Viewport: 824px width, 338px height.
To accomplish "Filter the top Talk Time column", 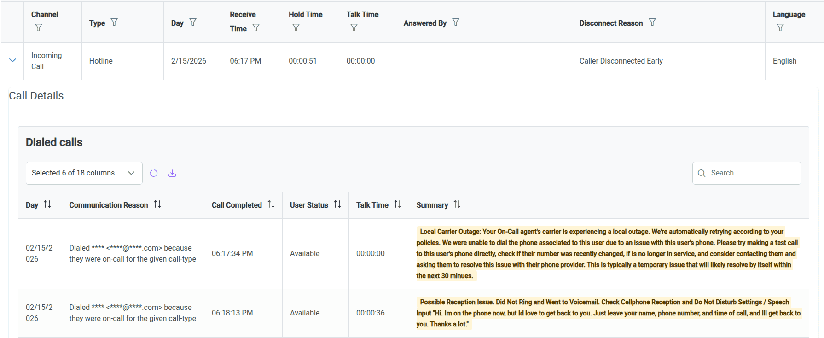I will click(354, 28).
